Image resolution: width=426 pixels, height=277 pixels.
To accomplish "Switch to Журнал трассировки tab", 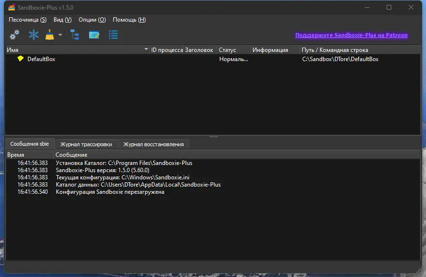I will point(86,144).
